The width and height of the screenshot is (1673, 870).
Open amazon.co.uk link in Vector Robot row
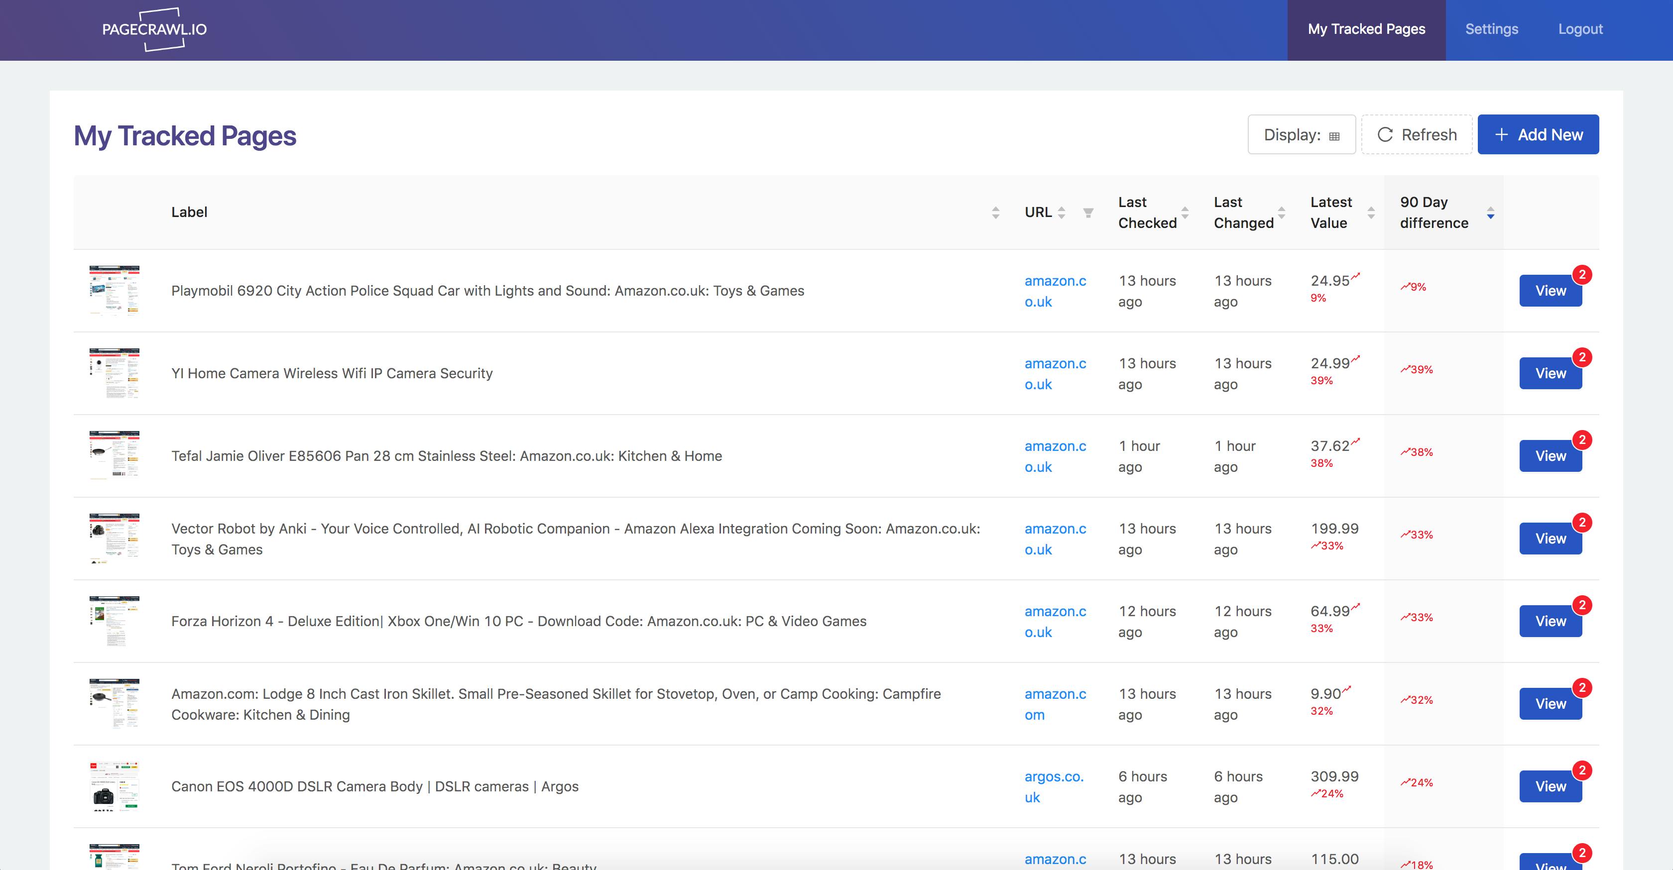1056,539
